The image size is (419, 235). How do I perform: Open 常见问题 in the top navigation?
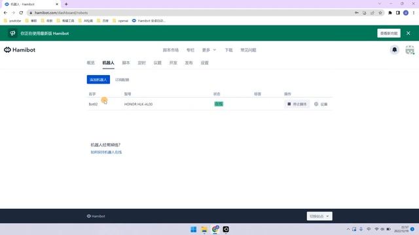point(248,50)
